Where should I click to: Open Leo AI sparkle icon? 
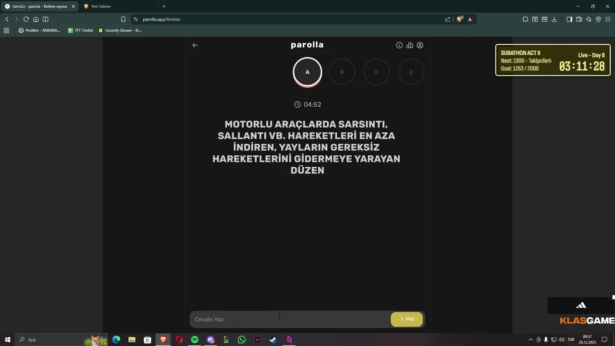589,19
